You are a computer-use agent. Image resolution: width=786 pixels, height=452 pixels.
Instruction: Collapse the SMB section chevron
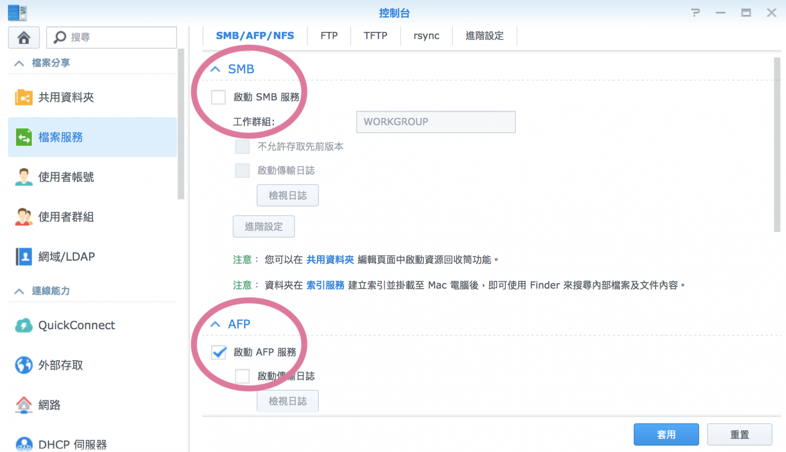[x=215, y=69]
